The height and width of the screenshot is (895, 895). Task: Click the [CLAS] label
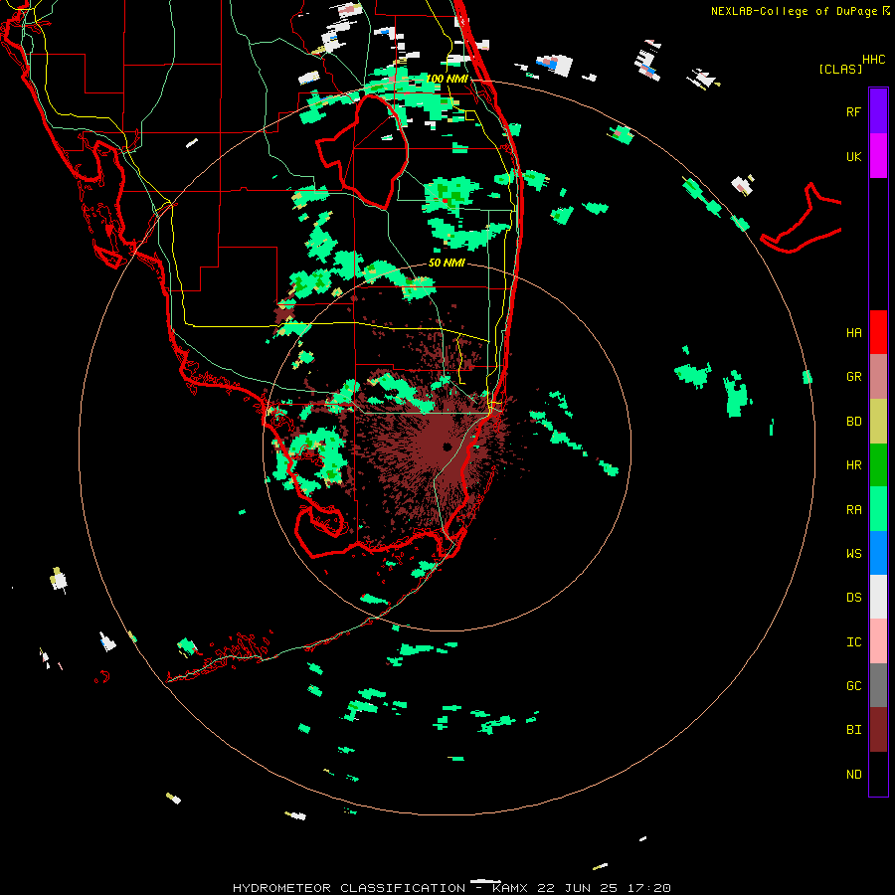pyautogui.click(x=840, y=69)
